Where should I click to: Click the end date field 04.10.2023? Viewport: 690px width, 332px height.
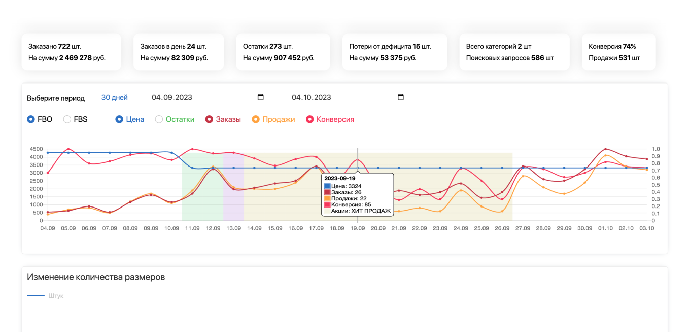(342, 97)
